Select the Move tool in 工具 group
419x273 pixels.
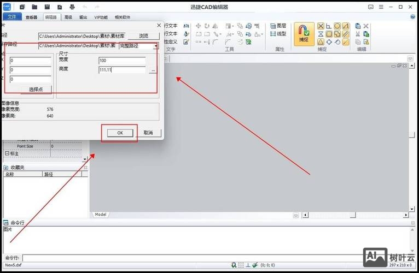[x=199, y=26]
